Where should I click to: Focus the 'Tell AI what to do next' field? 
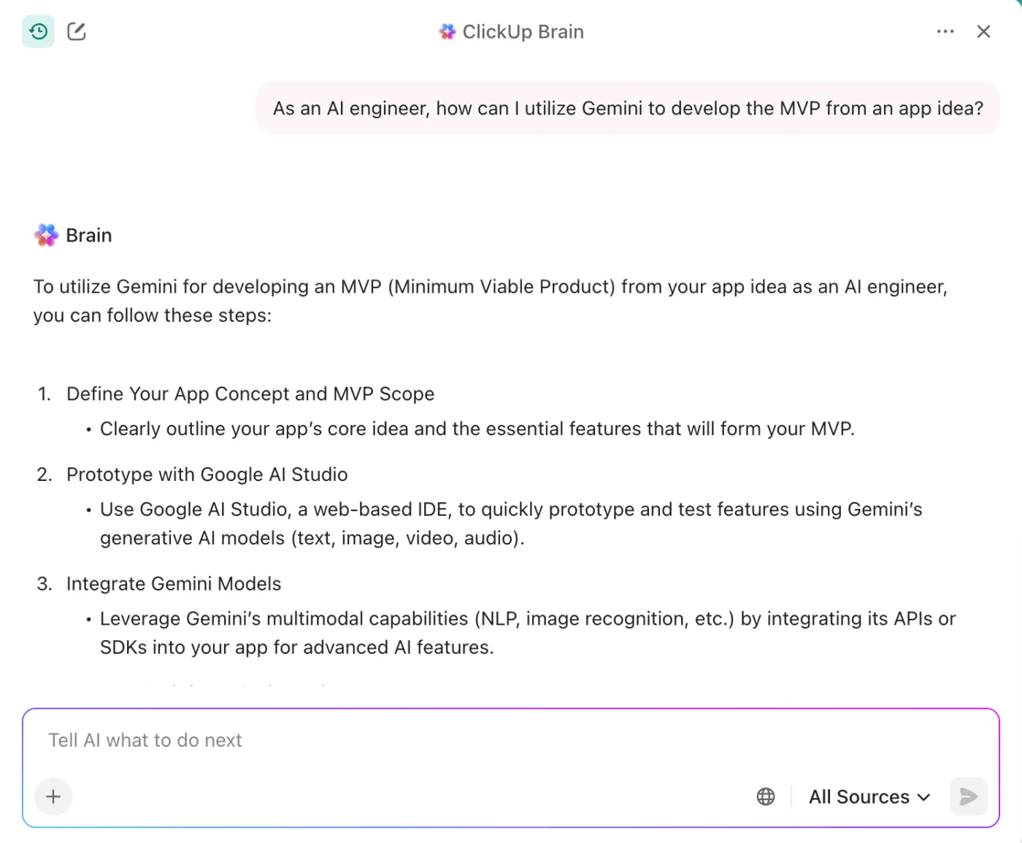511,740
